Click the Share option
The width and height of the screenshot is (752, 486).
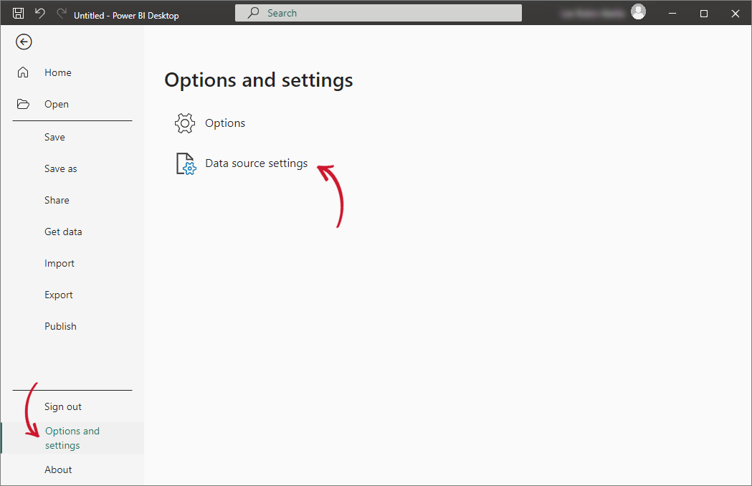[57, 199]
